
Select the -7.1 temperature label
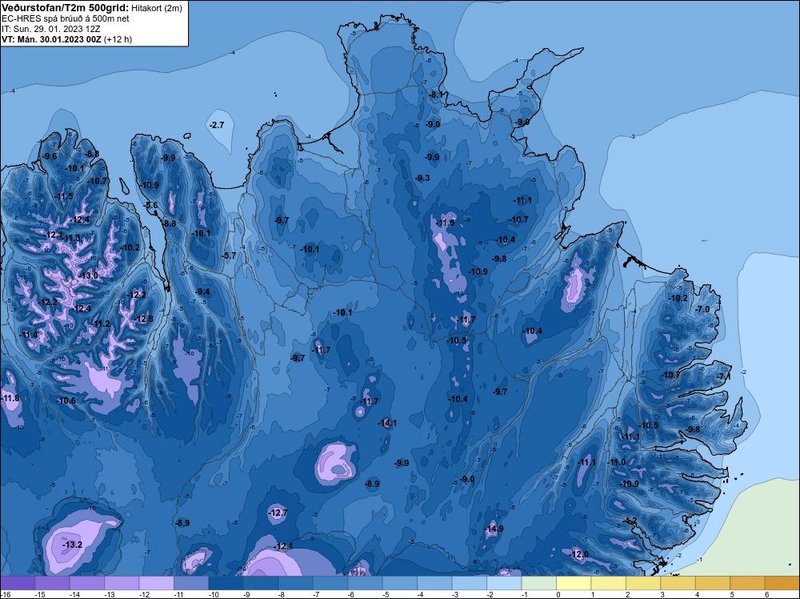click(x=724, y=376)
